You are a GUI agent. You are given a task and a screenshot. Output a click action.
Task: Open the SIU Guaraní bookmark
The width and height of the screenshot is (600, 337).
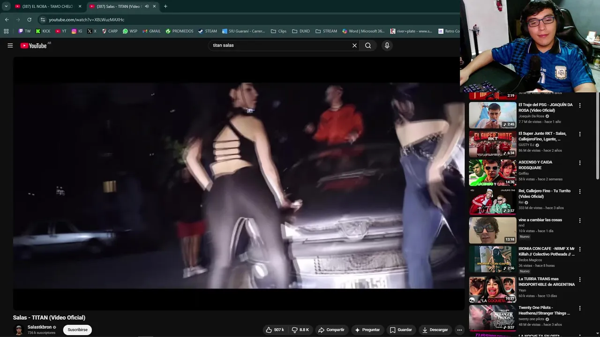pos(244,31)
